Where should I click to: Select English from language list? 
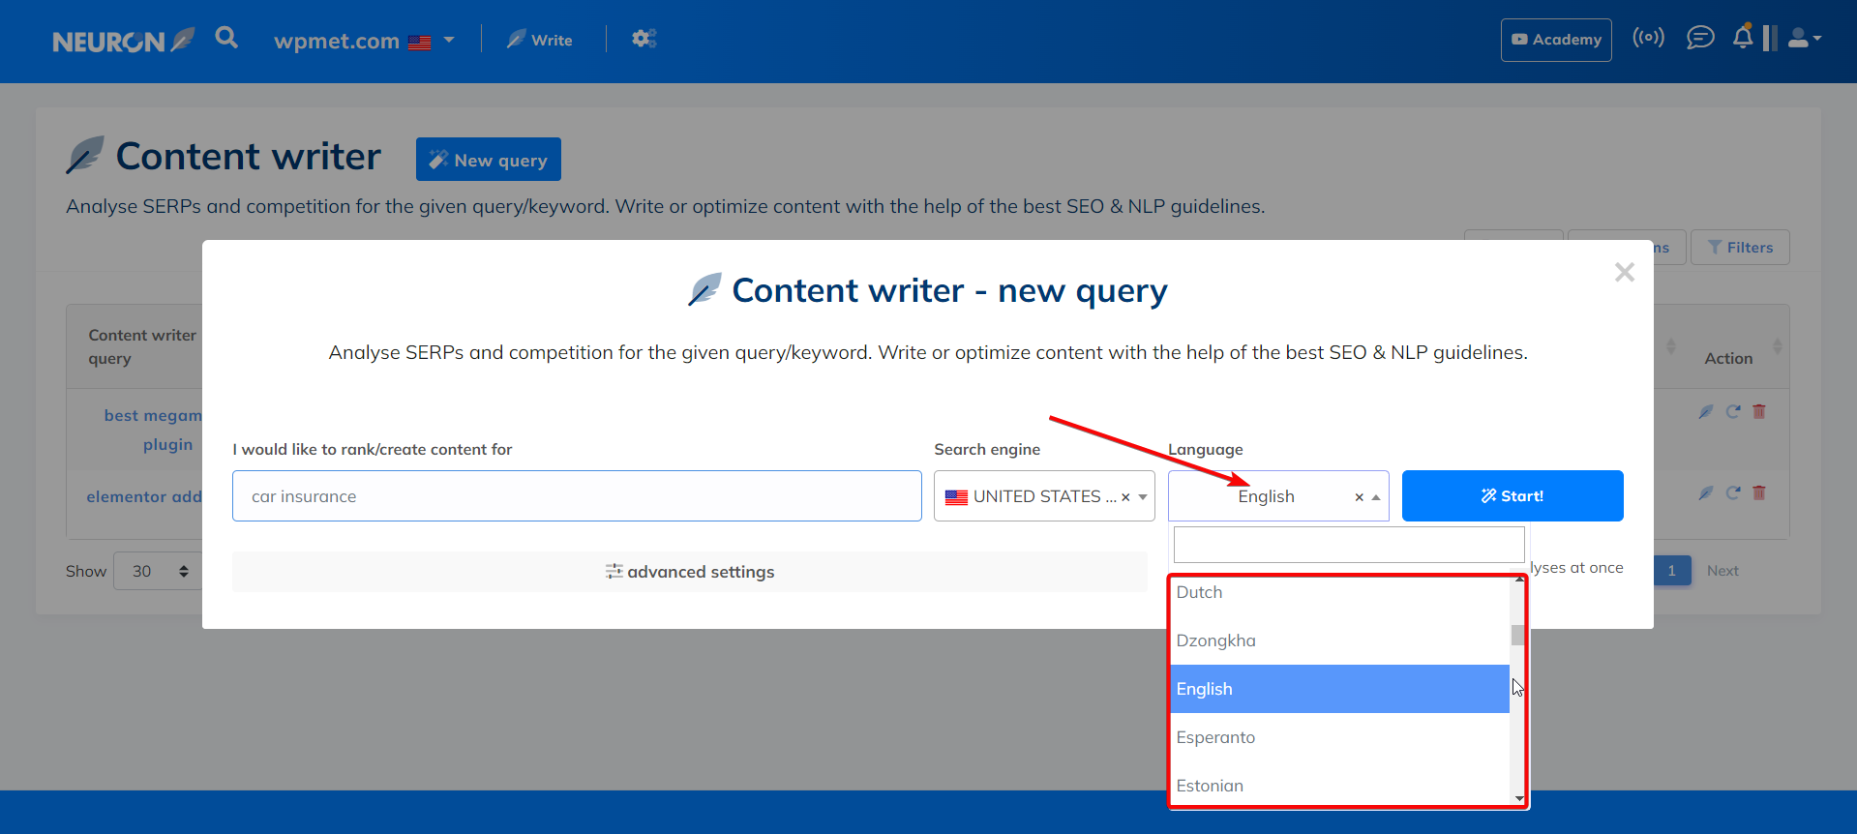tap(1340, 689)
